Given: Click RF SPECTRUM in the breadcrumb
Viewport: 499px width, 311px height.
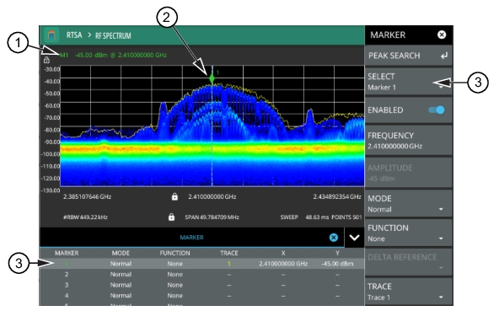Looking at the screenshot, I should click(x=113, y=35).
